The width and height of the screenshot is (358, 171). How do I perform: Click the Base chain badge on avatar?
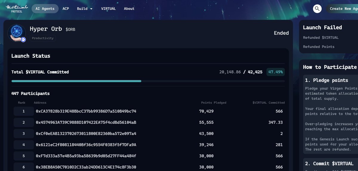pos(23,40)
